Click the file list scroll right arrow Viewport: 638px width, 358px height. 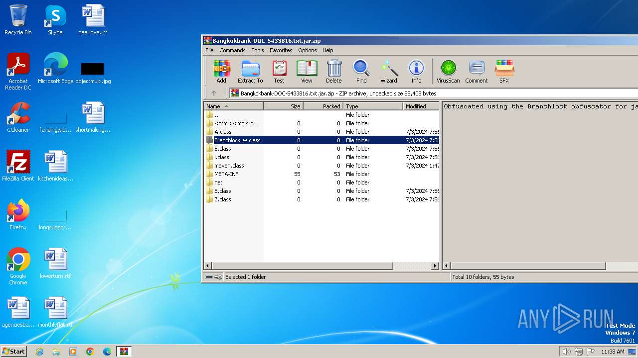click(435, 266)
